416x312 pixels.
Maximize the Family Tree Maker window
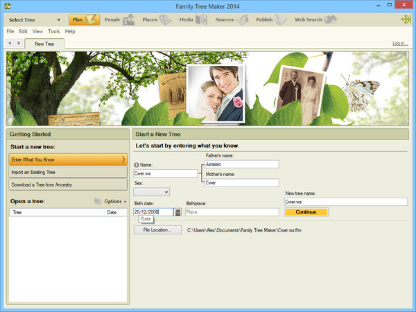tap(389, 6)
